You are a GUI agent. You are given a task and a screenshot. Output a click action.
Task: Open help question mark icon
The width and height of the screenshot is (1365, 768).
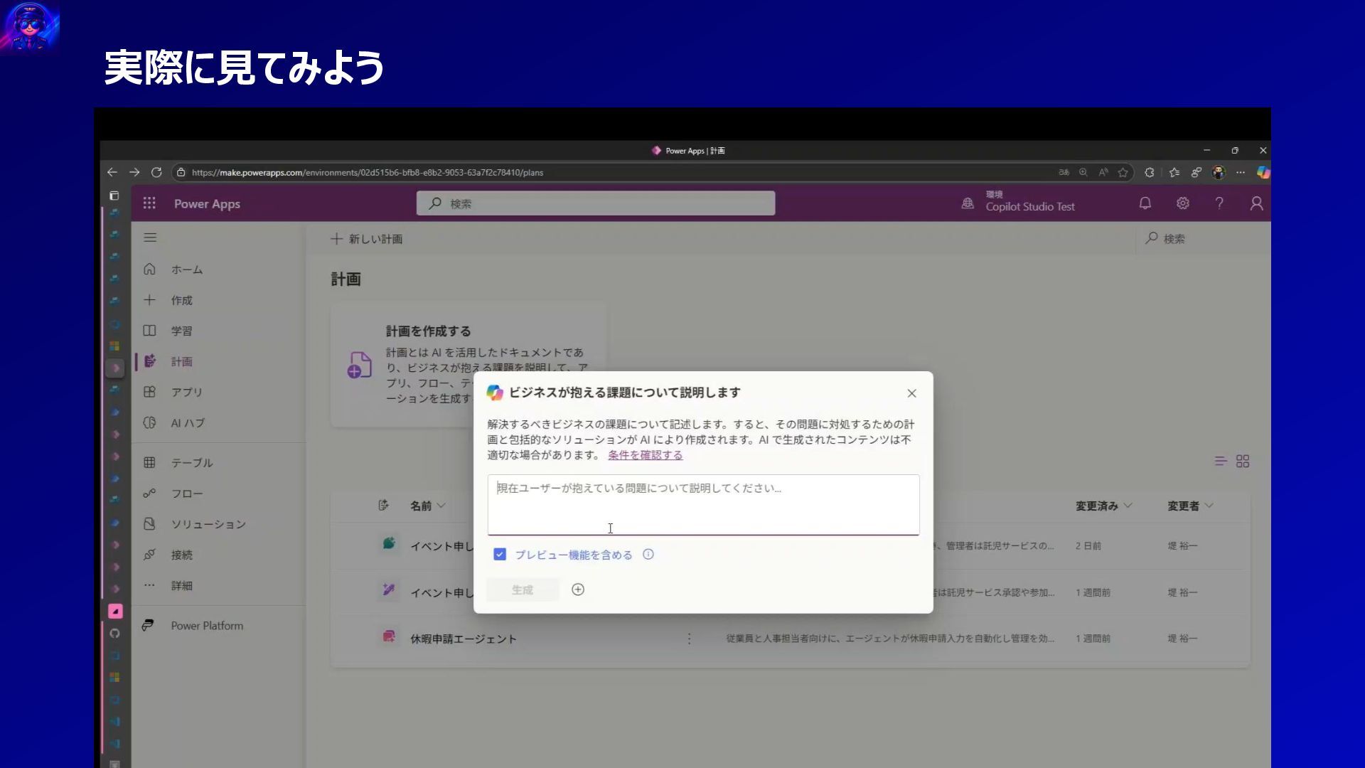tap(1219, 203)
